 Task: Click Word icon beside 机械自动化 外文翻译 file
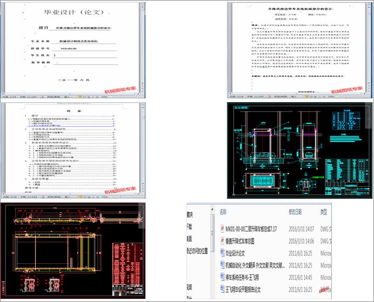222,265
